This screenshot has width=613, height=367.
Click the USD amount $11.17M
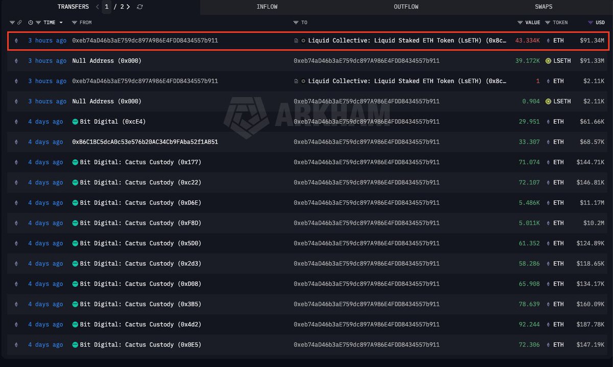[x=593, y=202]
